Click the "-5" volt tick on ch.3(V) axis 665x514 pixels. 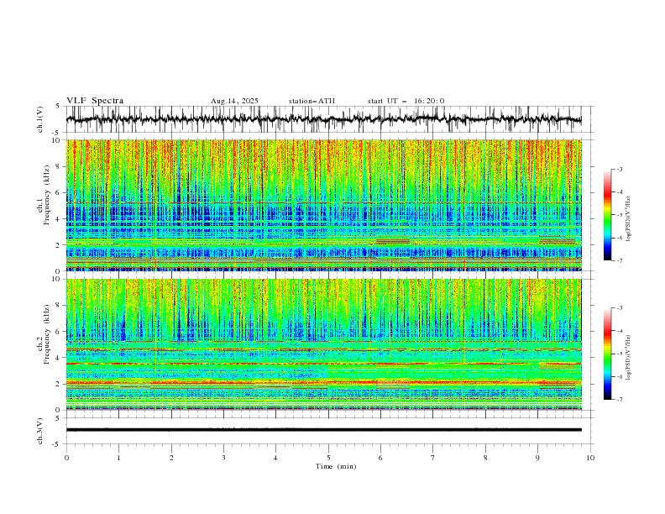tap(57, 444)
